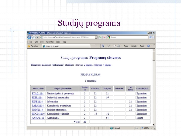Click the red Stop loading icon
The image size is (181, 136).
pos(104,37)
